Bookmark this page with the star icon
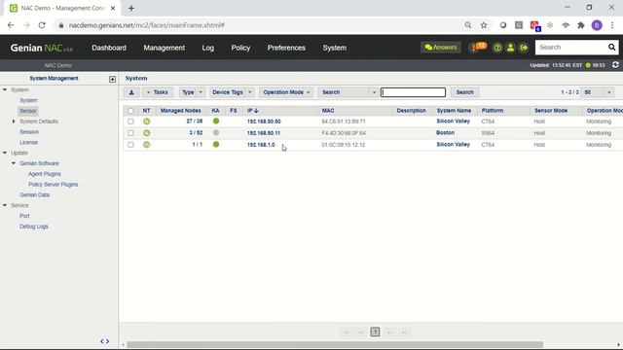 pyautogui.click(x=484, y=25)
